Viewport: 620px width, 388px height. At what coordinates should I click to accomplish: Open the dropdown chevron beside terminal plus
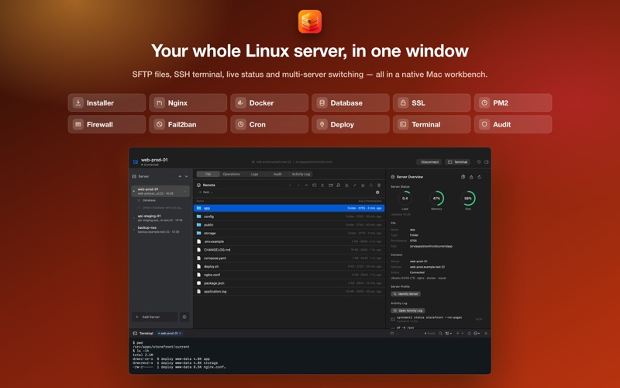pyautogui.click(x=462, y=334)
